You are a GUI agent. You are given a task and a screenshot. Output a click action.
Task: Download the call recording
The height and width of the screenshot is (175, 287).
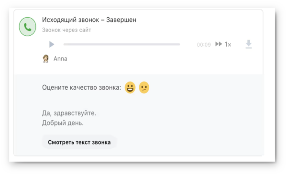[249, 44]
